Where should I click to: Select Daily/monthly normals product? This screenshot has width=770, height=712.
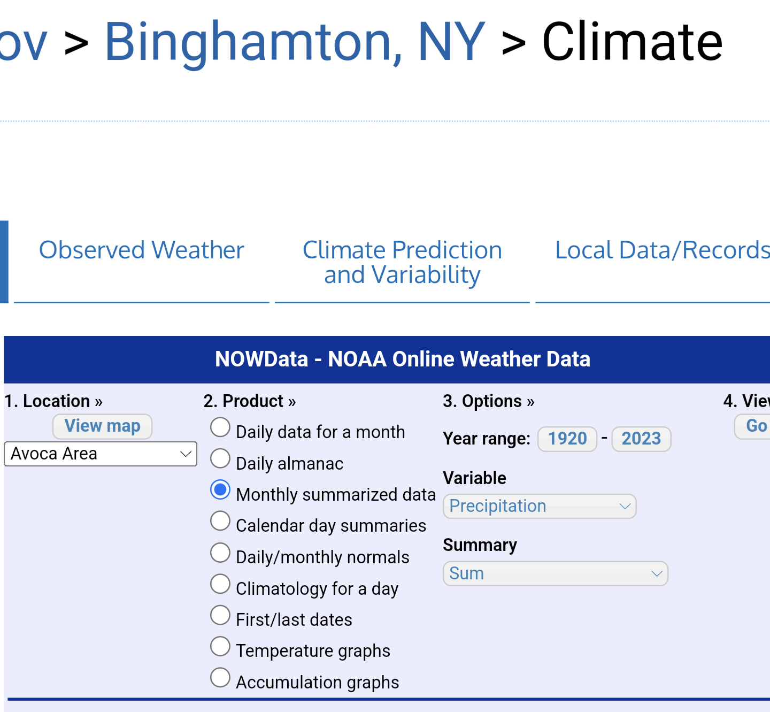tap(220, 553)
